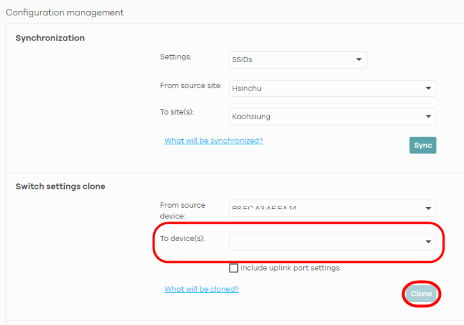Click the From source device arrow icon
The image size is (464, 325).
coord(427,208)
